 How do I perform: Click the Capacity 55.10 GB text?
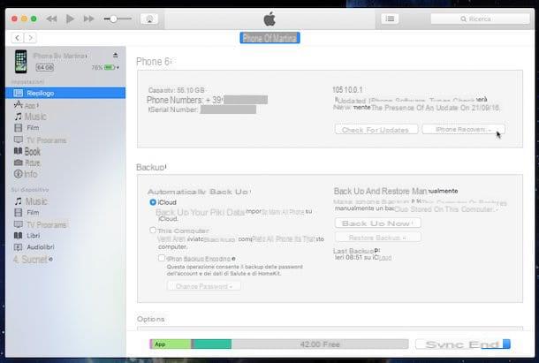(x=177, y=90)
